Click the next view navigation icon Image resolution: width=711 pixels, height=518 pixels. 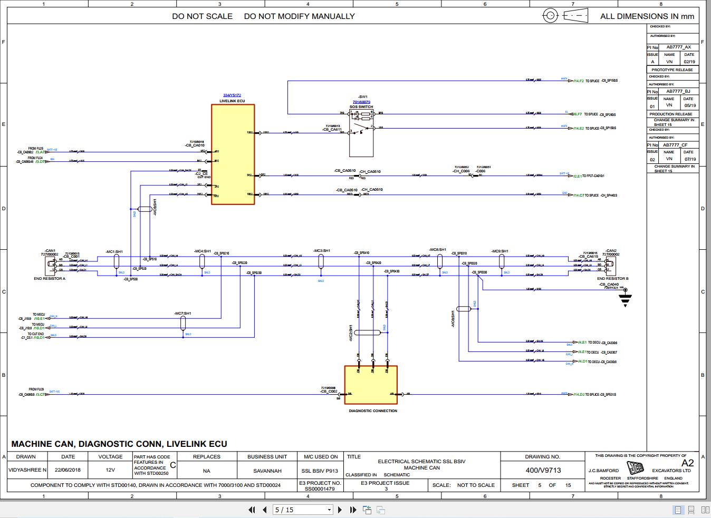[381, 510]
